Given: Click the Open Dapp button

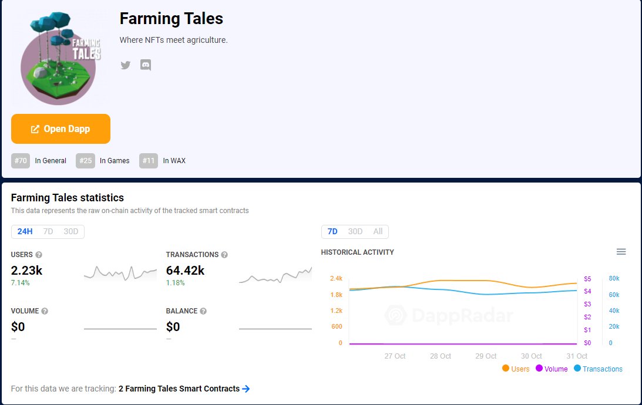Looking at the screenshot, I should click(x=60, y=129).
